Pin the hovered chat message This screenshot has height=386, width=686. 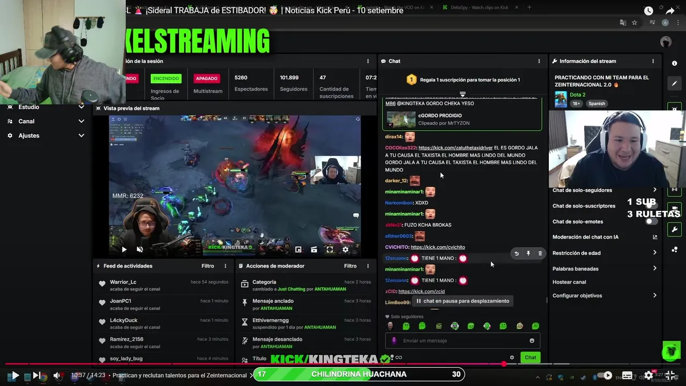[x=528, y=254]
